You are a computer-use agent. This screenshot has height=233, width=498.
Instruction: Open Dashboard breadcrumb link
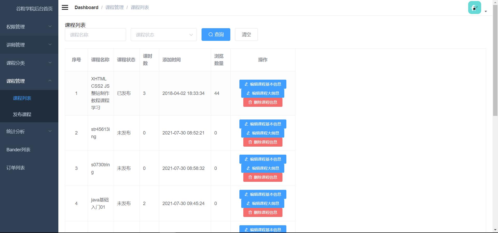86,7
